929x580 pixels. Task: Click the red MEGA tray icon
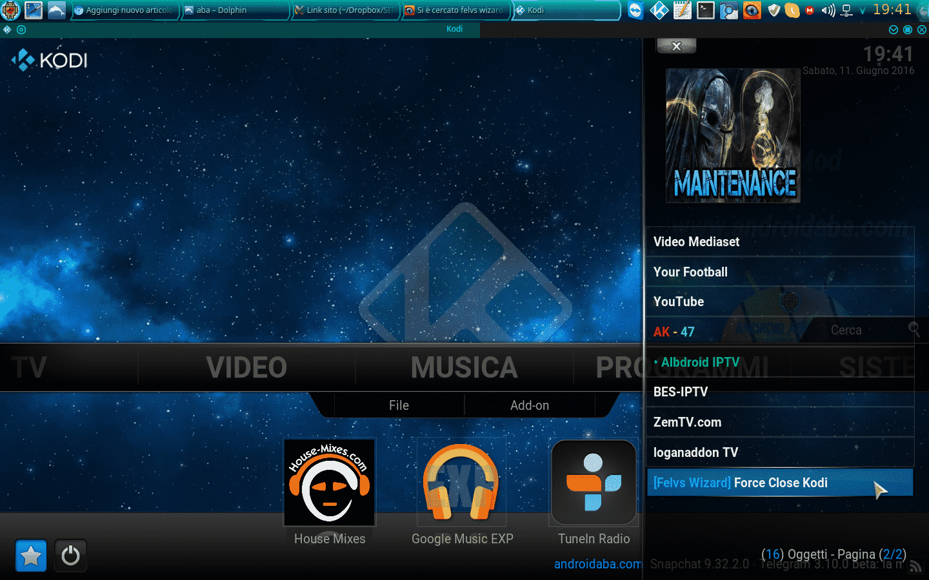coord(810,10)
